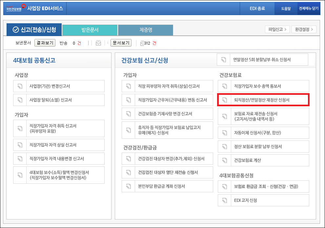This screenshot has height=228, width=325.
Task: Click document icon beside 정산 보험료 분할 납부 신청서
Action: tap(224, 147)
